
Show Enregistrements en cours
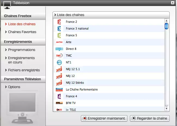click(21, 60)
